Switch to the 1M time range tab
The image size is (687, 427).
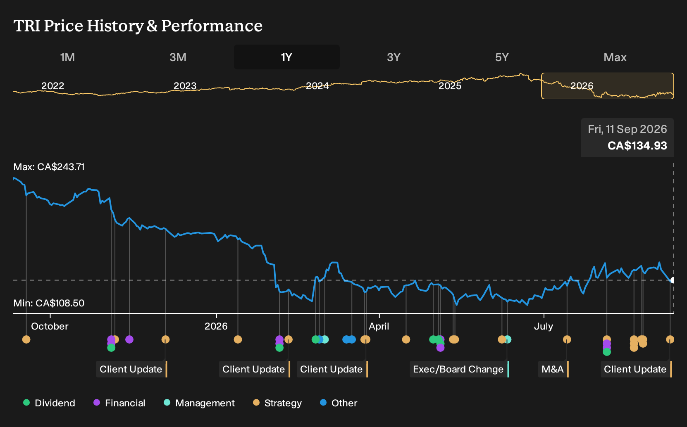point(67,57)
